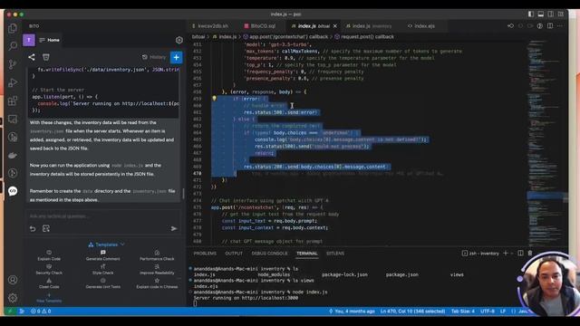This screenshot has height=326, width=580.
Task: Add a new terminal with plus icon
Action: 506,254
